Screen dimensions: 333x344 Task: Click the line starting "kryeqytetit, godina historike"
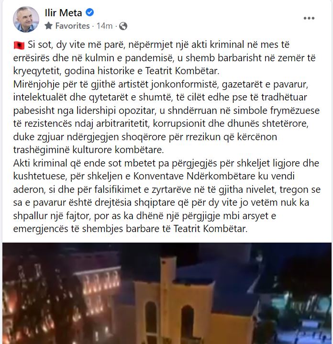(x=116, y=71)
